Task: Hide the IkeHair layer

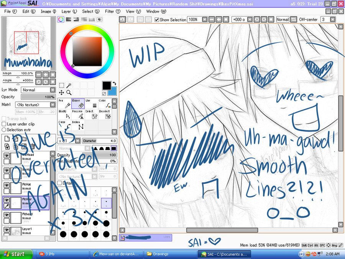Action: point(7,170)
